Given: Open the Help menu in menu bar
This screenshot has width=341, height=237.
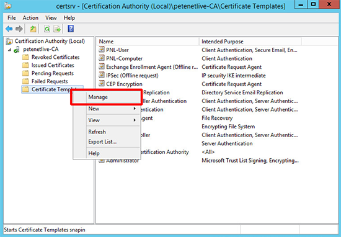Looking at the screenshot, I should 69,18.
